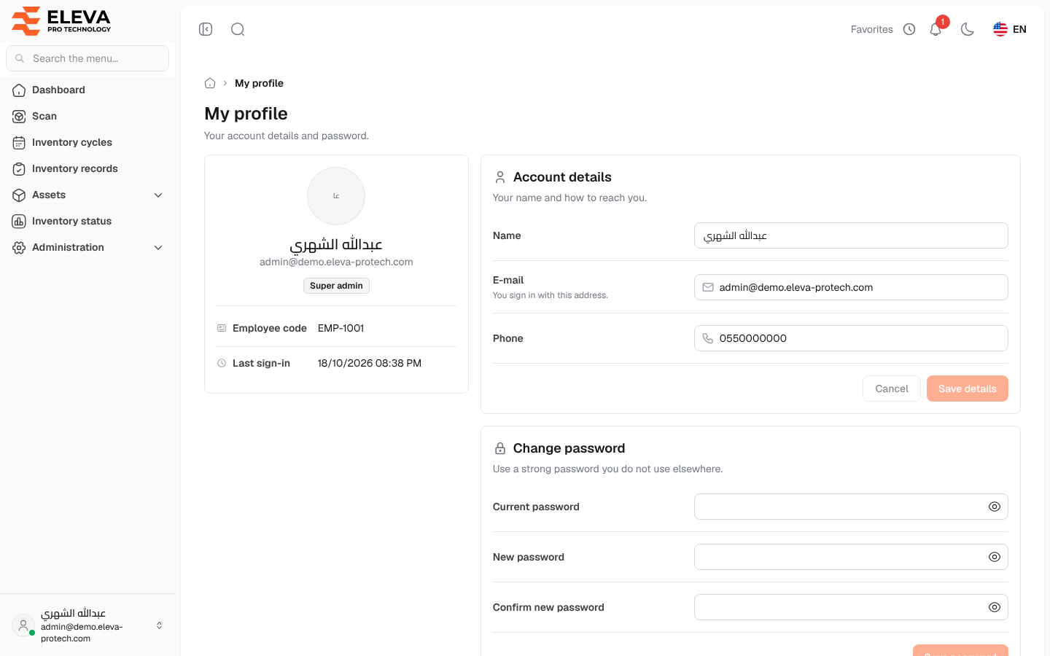Focus the Confirm new password field
1050x656 pixels.
point(851,607)
